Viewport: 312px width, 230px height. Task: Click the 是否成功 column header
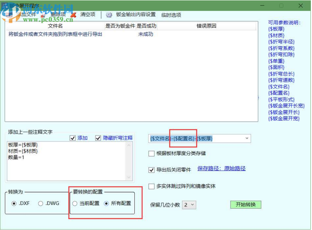pos(146,26)
